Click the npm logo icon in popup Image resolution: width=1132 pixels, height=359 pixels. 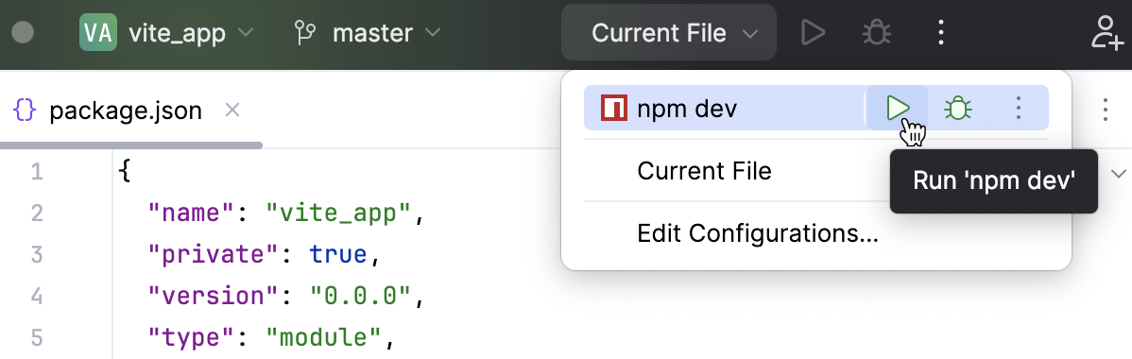pyautogui.click(x=613, y=109)
